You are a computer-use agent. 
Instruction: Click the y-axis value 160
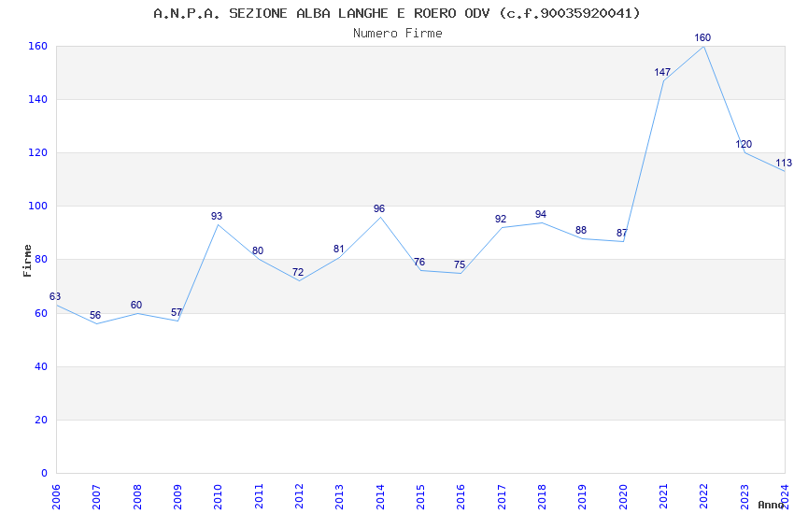click(x=37, y=46)
